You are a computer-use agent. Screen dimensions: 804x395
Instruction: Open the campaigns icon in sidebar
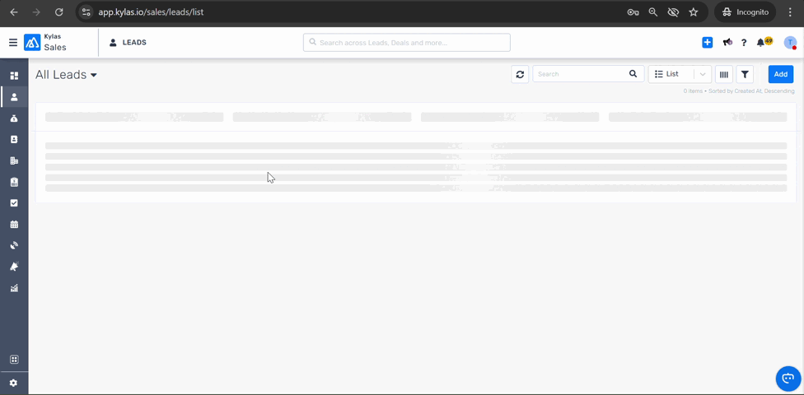[14, 267]
